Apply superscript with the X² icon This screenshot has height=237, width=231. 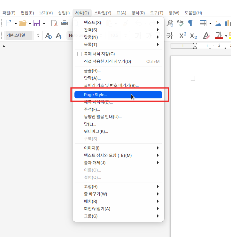point(183,35)
